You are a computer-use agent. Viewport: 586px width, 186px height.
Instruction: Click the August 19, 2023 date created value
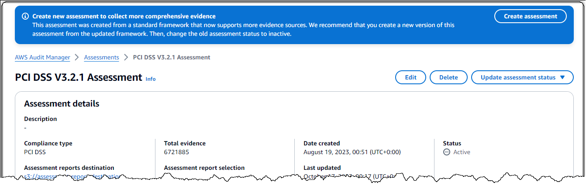[352, 152]
